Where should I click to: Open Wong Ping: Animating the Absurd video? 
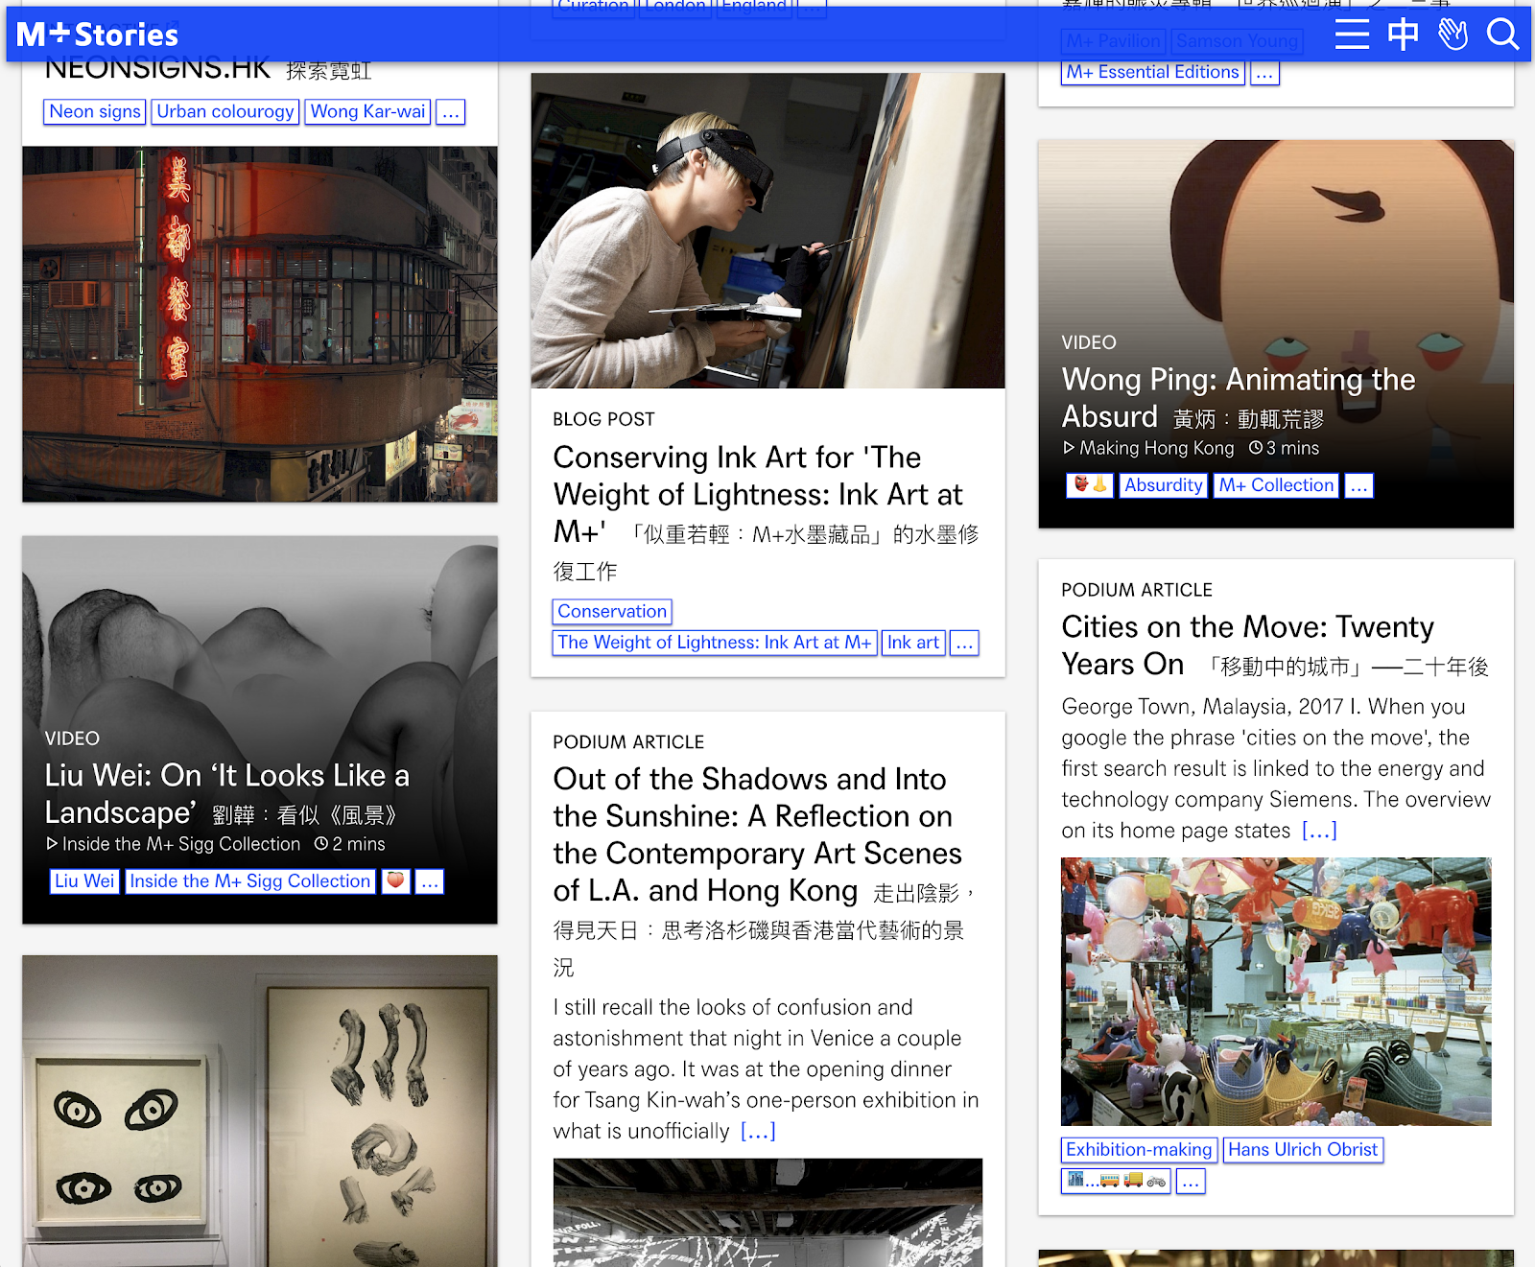click(x=1239, y=398)
